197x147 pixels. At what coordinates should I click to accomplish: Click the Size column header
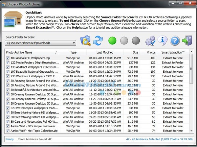[135, 52]
